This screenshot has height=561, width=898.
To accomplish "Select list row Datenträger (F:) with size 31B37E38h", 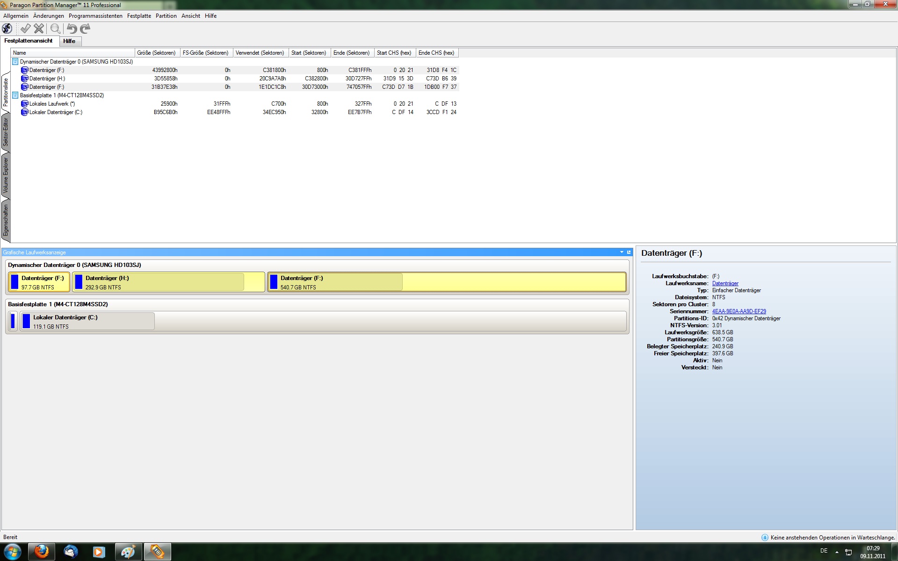I will (234, 87).
